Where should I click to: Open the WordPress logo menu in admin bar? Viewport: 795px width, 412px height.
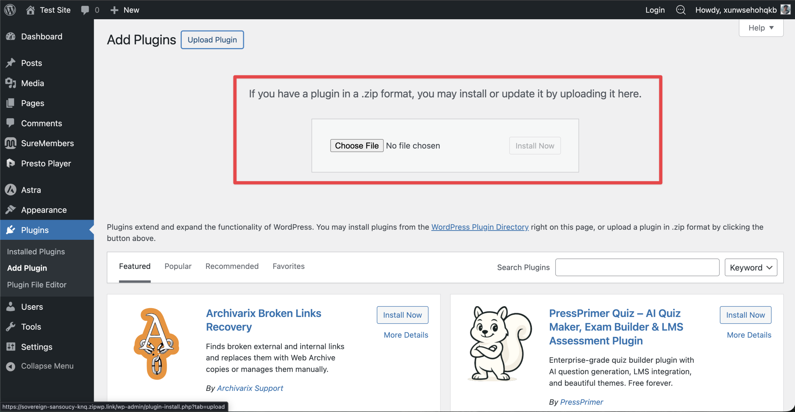point(10,10)
